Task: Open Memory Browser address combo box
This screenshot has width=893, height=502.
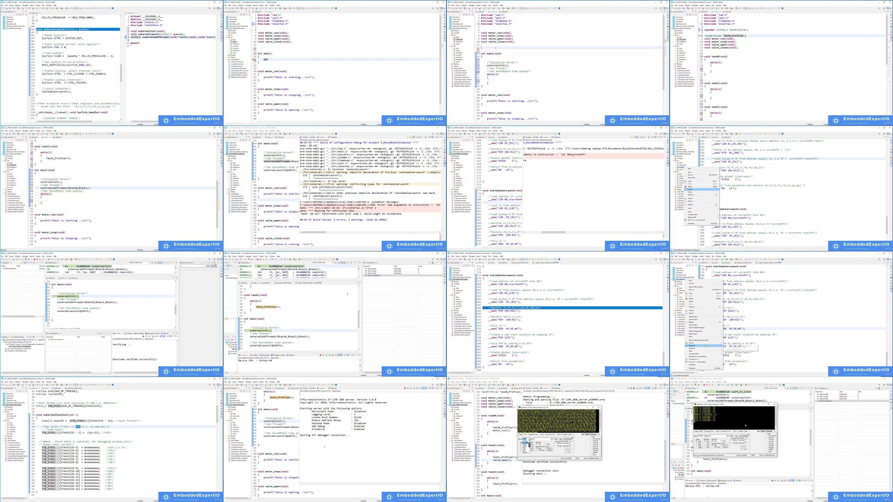Action: pyautogui.click(x=193, y=266)
